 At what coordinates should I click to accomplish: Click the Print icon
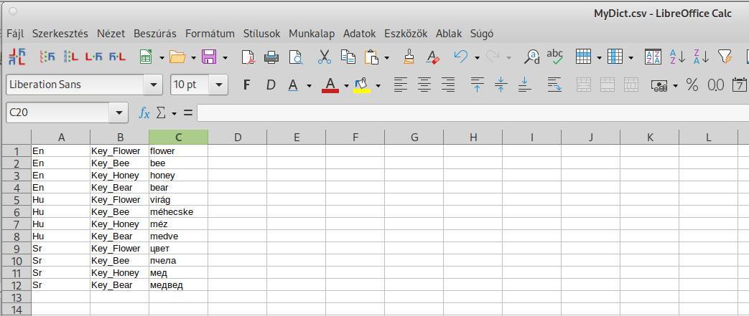[271, 57]
